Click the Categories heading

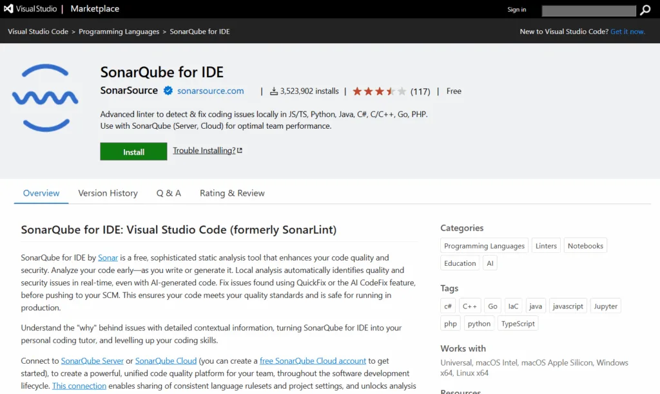pos(461,228)
